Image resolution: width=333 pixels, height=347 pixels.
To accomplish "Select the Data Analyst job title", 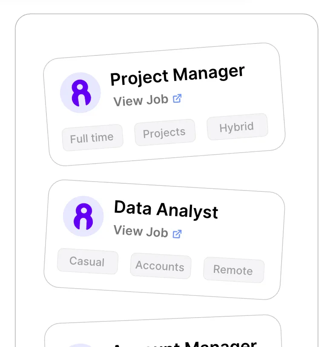I will 166,210.
